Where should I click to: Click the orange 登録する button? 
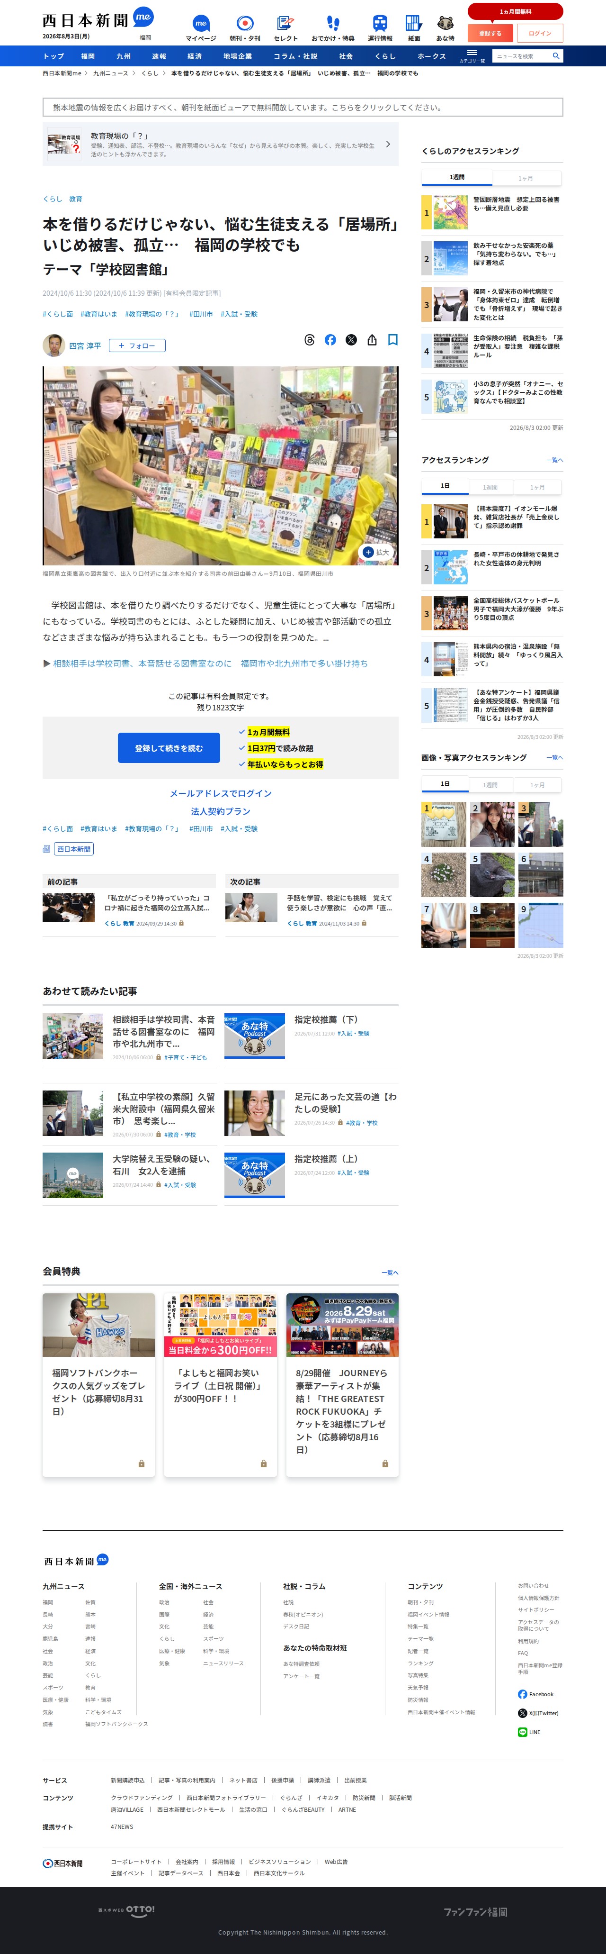click(490, 33)
